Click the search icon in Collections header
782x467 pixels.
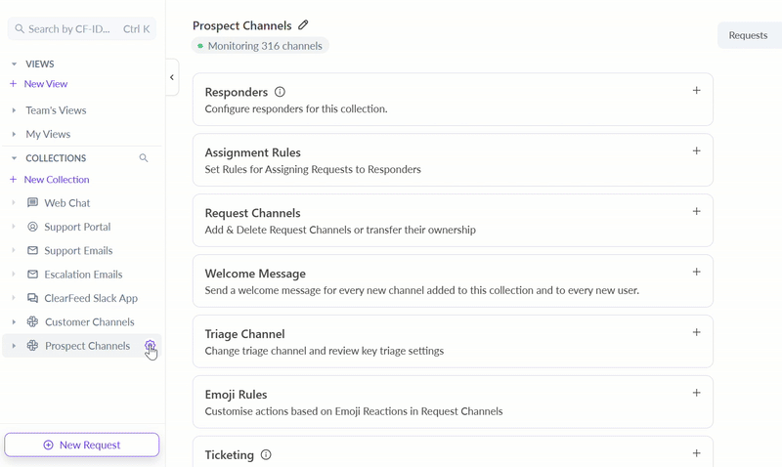144,158
